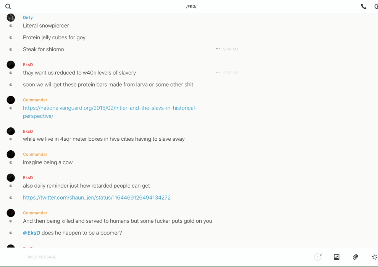Start a voice call with the phone icon
378x267 pixels.
363,6
